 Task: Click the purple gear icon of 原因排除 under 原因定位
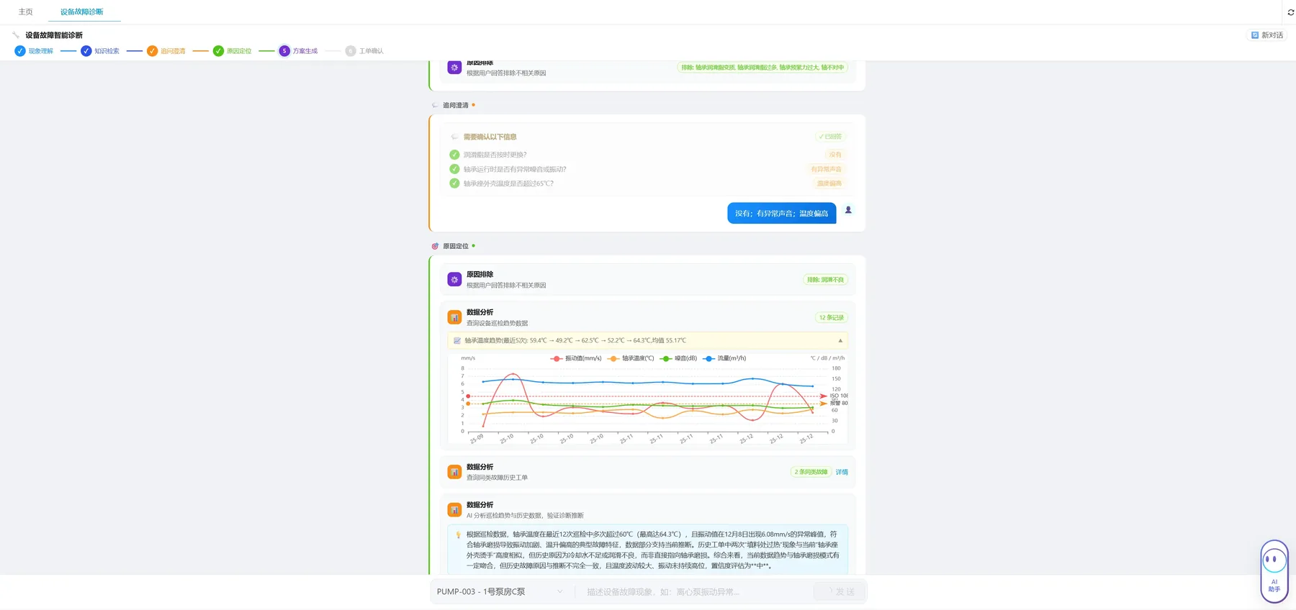[x=454, y=279]
